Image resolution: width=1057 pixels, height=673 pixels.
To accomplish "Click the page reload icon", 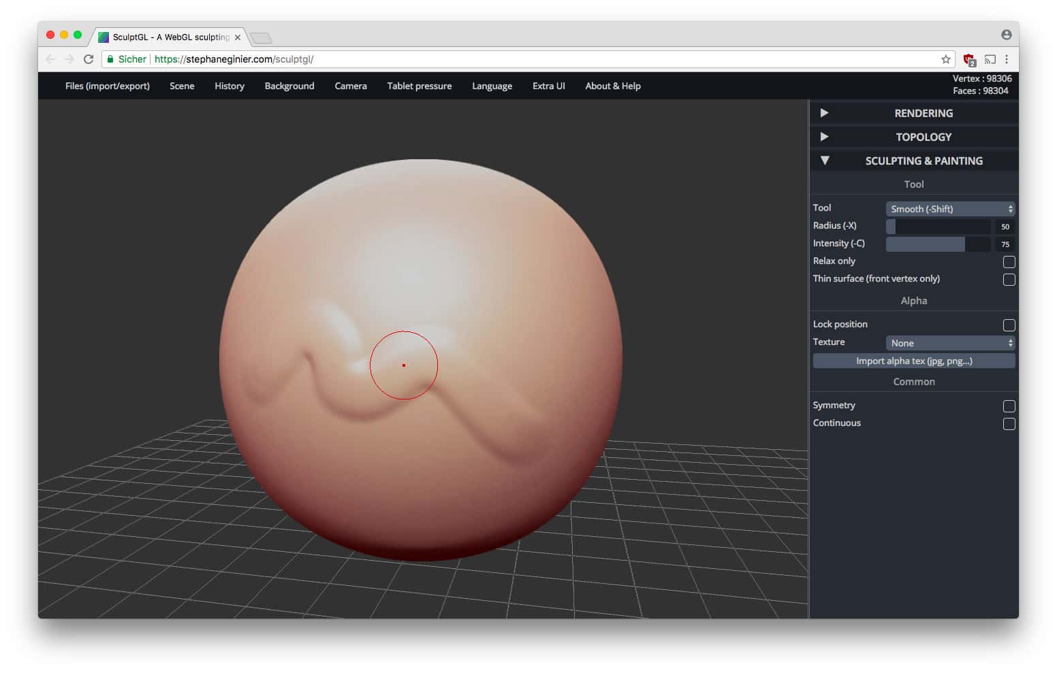I will point(89,59).
